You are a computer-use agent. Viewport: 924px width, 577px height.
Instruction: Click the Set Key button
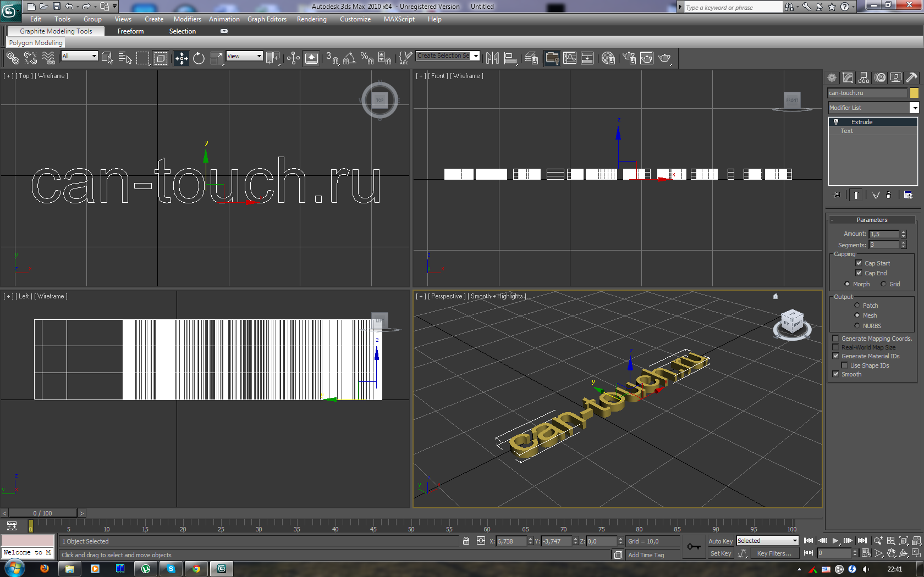pyautogui.click(x=720, y=553)
